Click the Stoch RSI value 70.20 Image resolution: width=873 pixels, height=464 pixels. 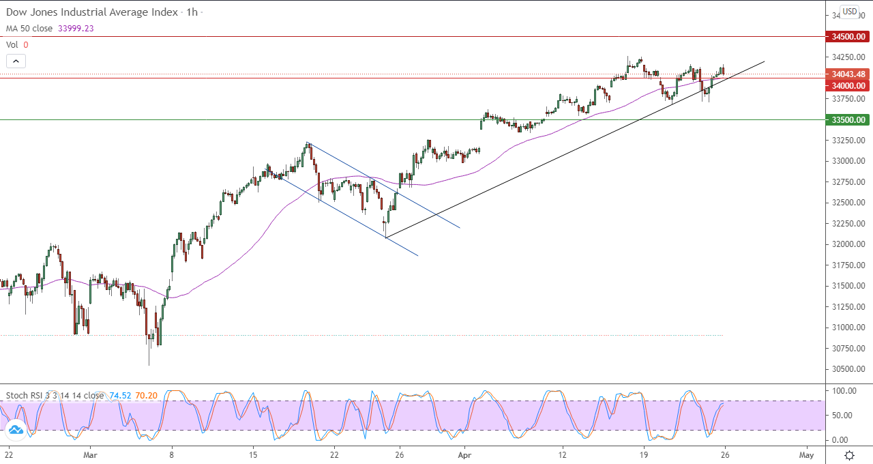146,395
